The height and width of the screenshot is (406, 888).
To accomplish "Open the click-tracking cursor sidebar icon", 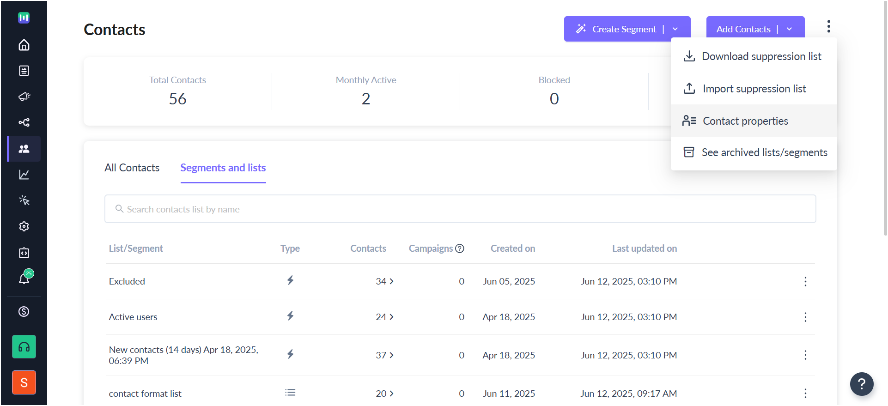I will (x=24, y=200).
